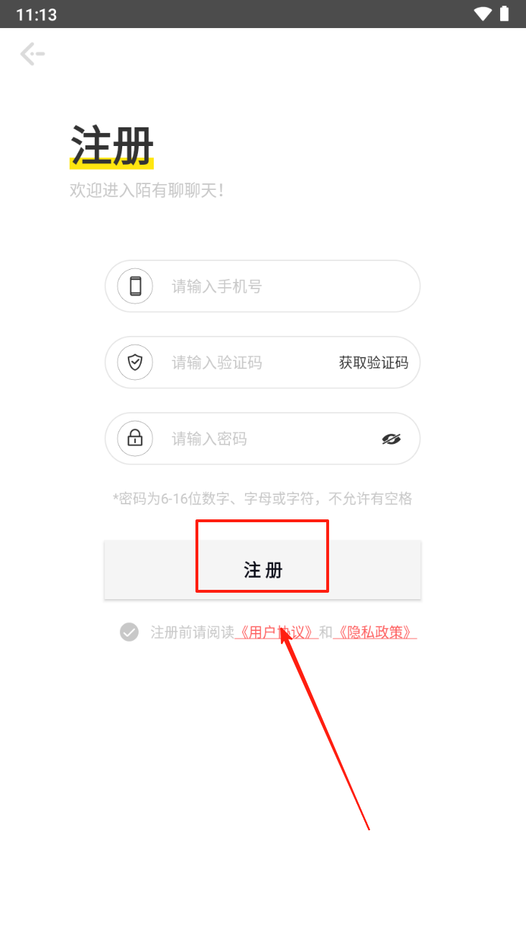
Task: Tap the 注册 submit button
Action: click(x=263, y=570)
